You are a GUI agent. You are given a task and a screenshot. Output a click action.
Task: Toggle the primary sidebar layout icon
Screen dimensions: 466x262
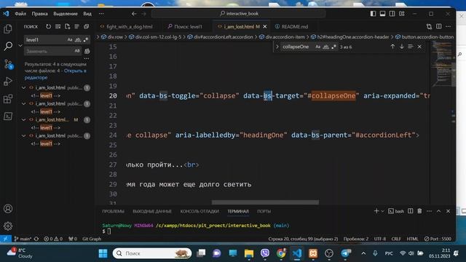tap(373, 14)
